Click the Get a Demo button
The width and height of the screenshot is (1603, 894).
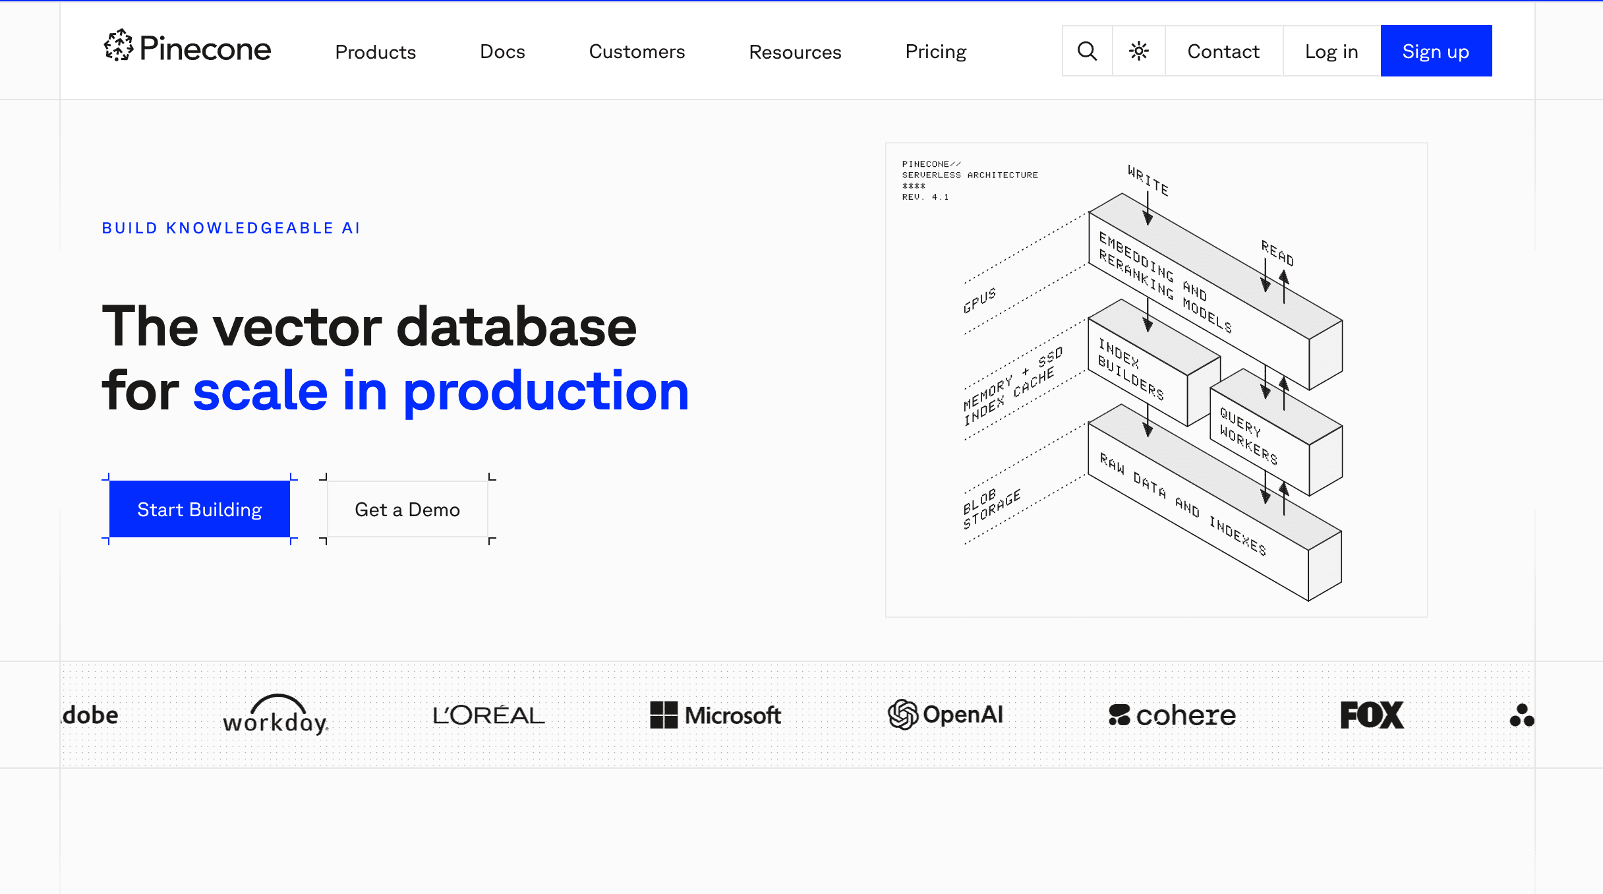tap(407, 509)
